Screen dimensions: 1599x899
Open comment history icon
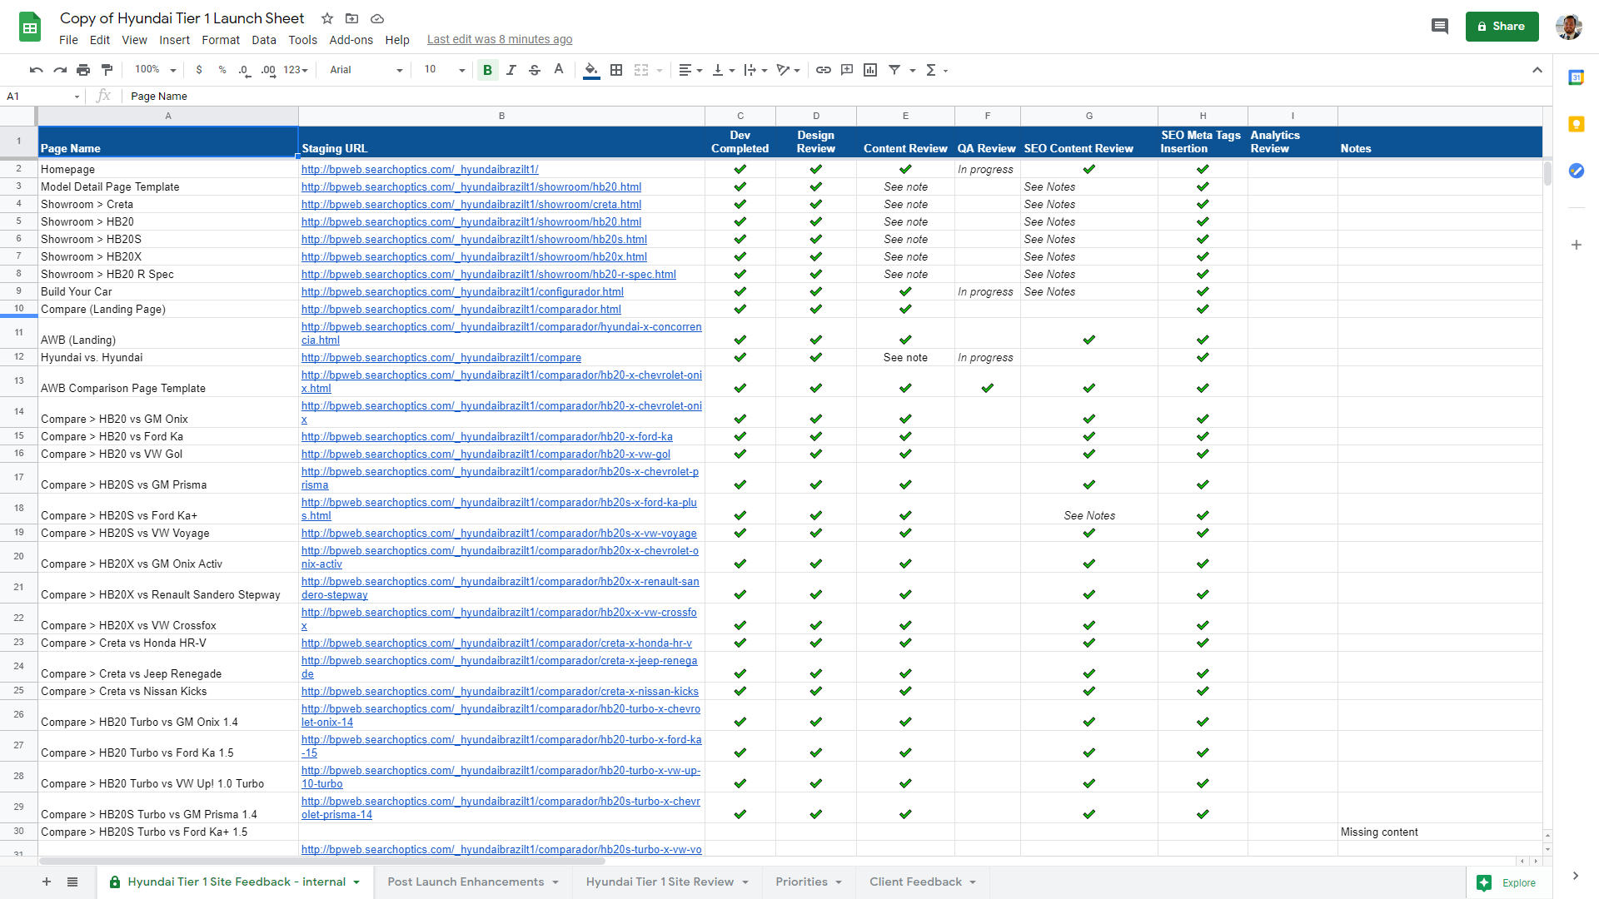(x=1440, y=27)
